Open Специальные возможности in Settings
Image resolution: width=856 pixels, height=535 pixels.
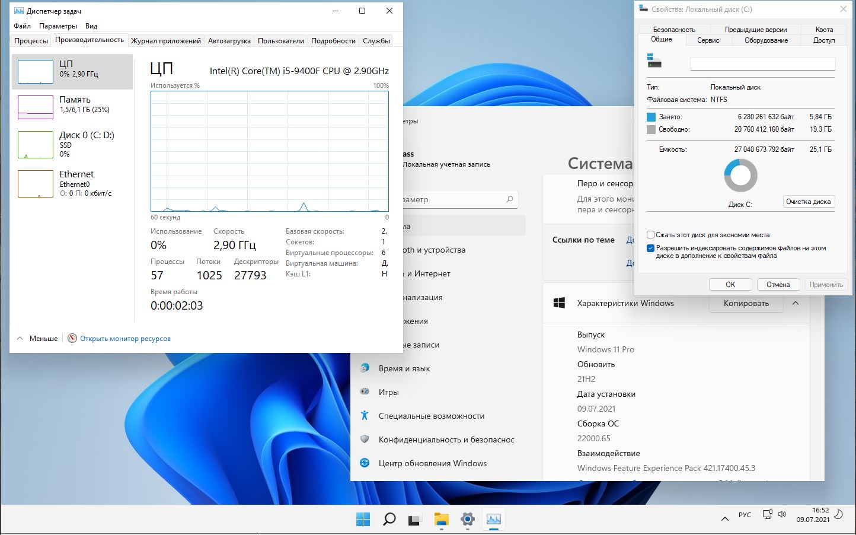(432, 416)
